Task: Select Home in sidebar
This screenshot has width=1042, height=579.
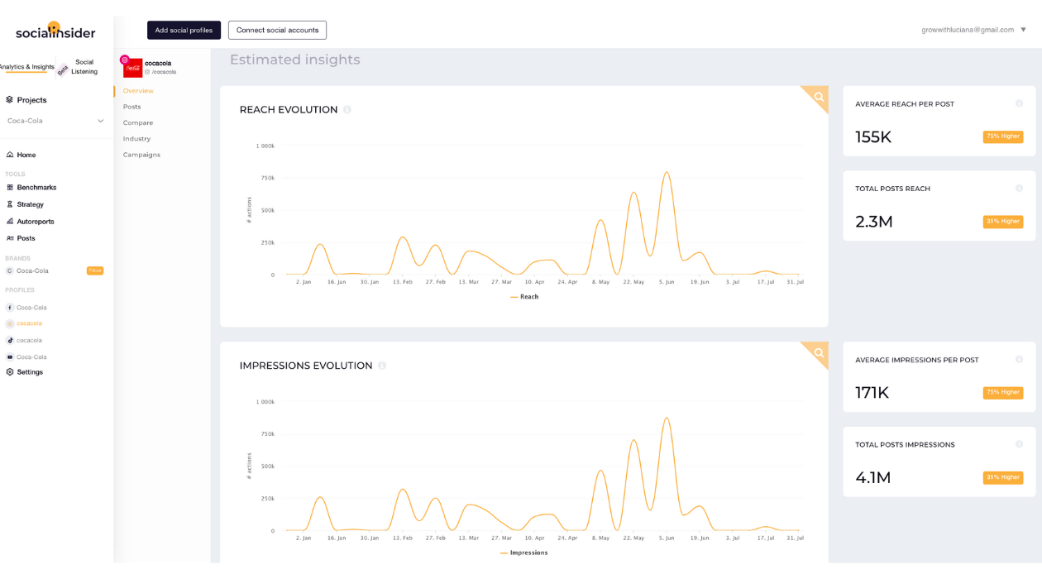Action: click(26, 155)
